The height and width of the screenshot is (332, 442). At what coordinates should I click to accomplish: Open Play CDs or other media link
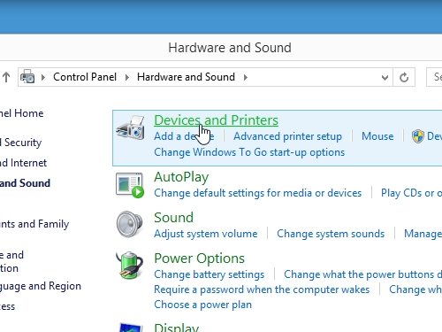pos(411,193)
